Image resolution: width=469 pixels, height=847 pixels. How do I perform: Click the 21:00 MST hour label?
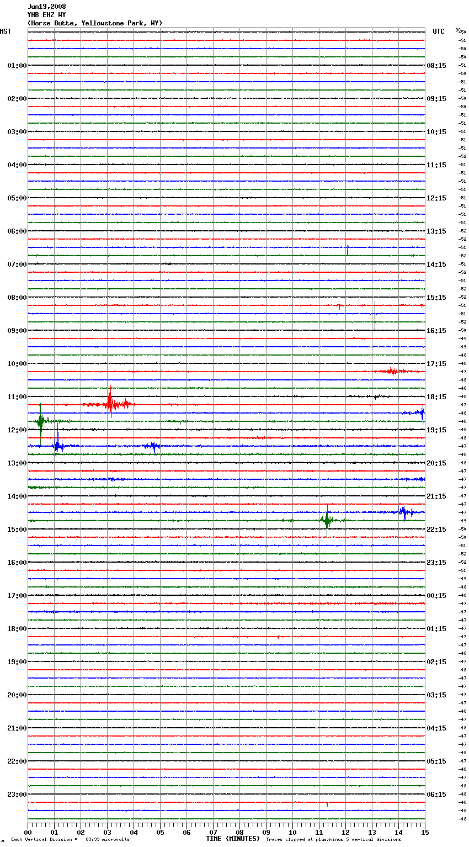(17, 728)
